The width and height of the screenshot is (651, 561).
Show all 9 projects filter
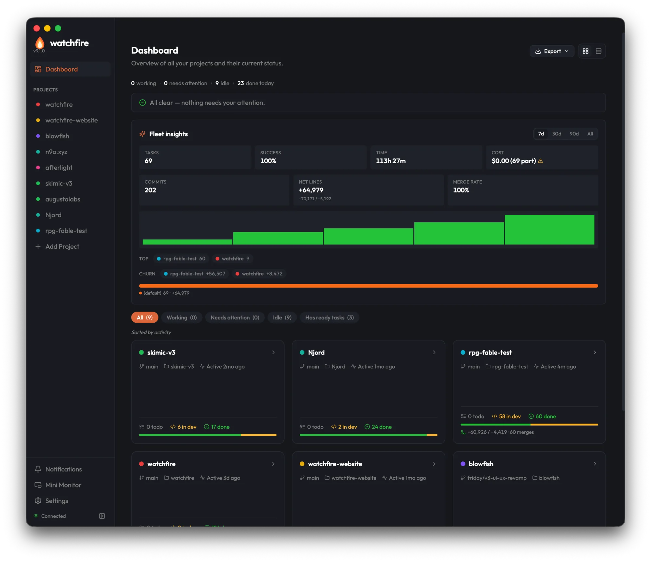145,317
